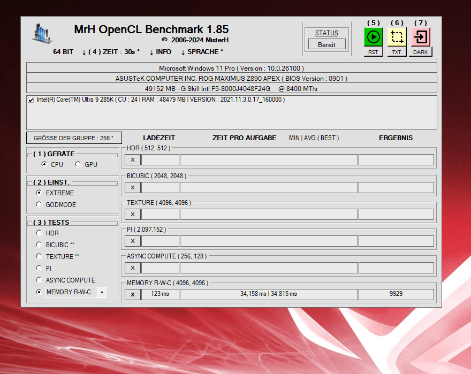Click the pink exit arrow icon

coord(421,37)
